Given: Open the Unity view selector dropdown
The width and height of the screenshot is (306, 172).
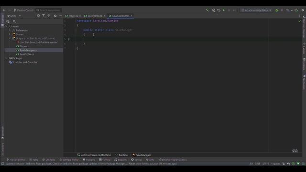Looking at the screenshot, I should [x=14, y=16].
